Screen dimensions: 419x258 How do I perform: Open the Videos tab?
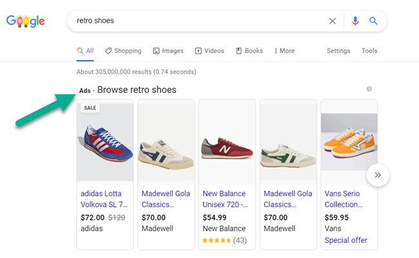(209, 51)
